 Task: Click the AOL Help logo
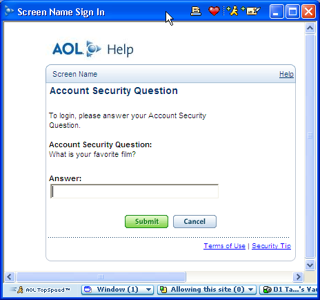(x=93, y=49)
